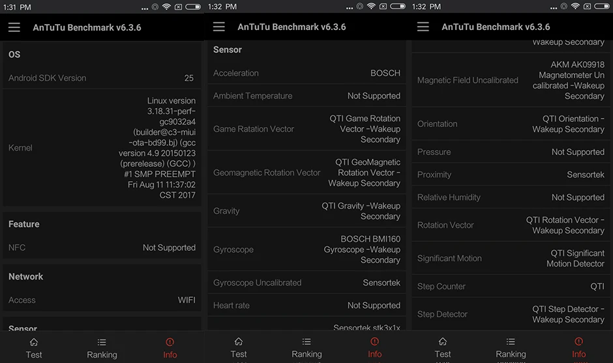Click Android SDK Version row
The height and width of the screenshot is (363, 613).
tap(102, 78)
